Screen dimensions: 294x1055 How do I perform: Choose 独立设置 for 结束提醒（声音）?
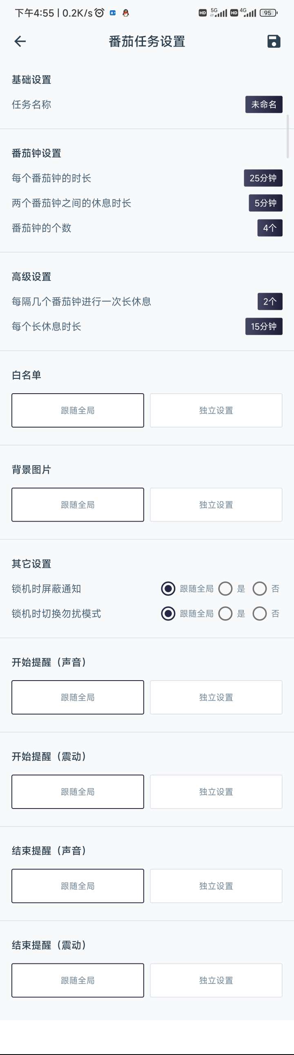[216, 886]
